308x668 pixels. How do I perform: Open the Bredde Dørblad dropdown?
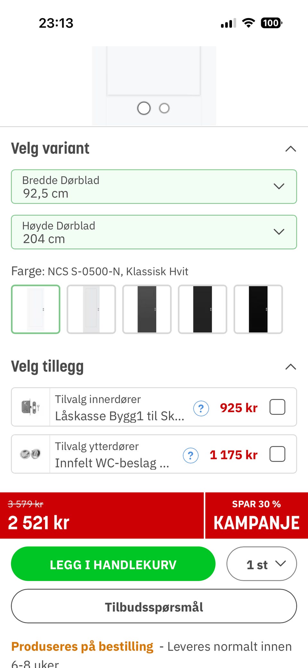(154, 187)
